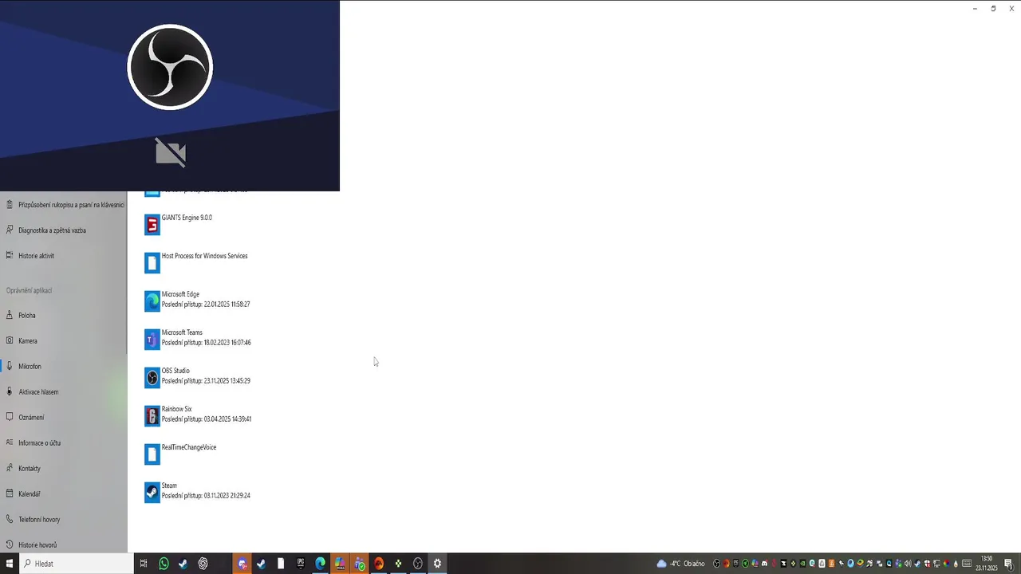Click the GIANTS Engine 9.0.0 app icon
1021x574 pixels.
(152, 225)
